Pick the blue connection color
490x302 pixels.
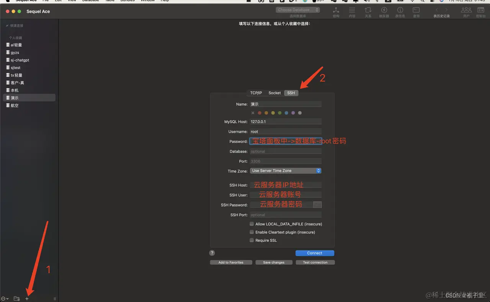coord(286,113)
